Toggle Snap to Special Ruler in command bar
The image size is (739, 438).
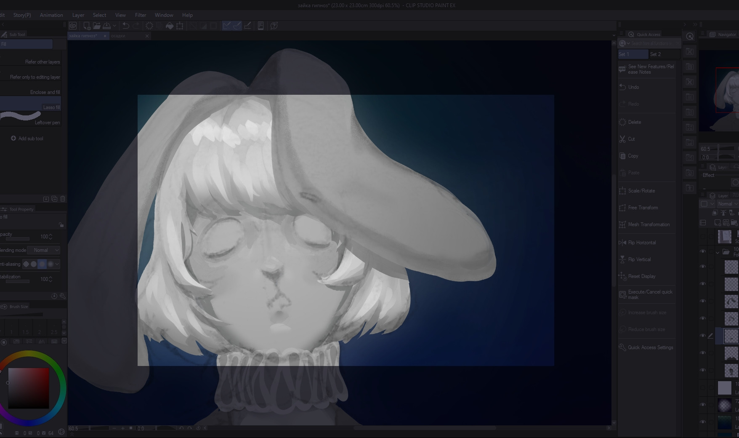(x=237, y=26)
